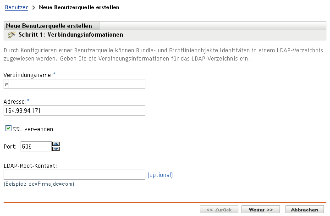
Task: Click the Schritt 1: Verbindungsinformationen heading
Action: tap(71, 34)
